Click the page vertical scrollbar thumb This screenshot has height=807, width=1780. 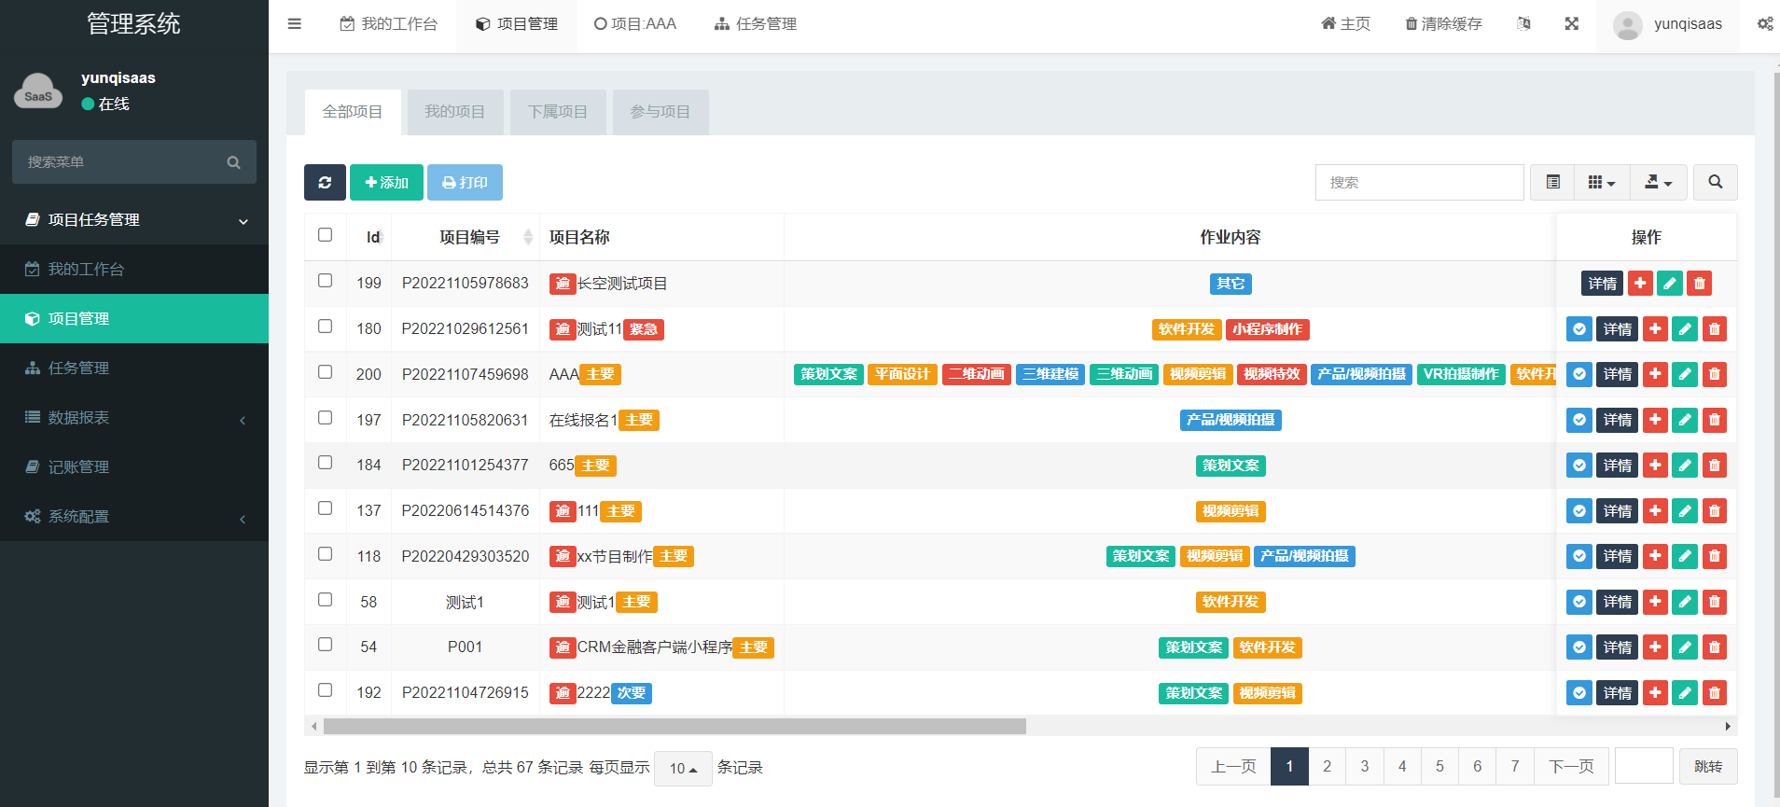point(1775,434)
